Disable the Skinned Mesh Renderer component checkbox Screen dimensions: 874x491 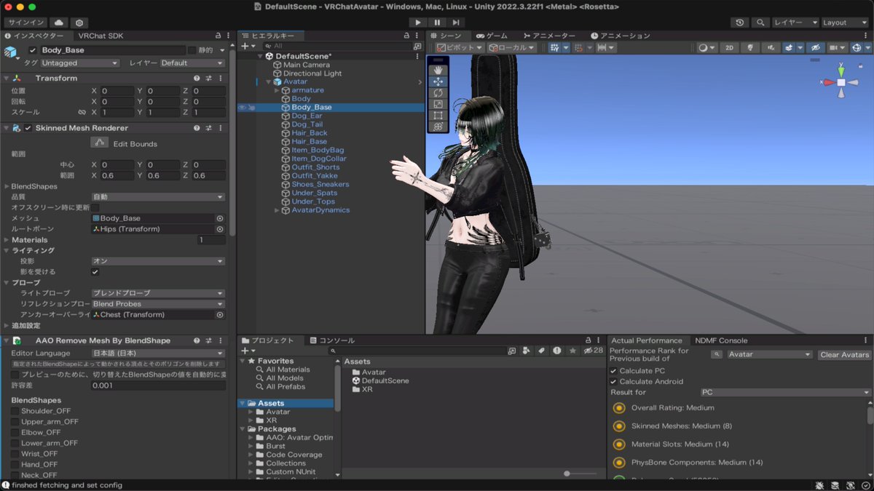[x=28, y=128]
